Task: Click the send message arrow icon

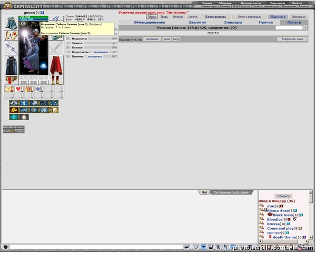Action: point(186,247)
